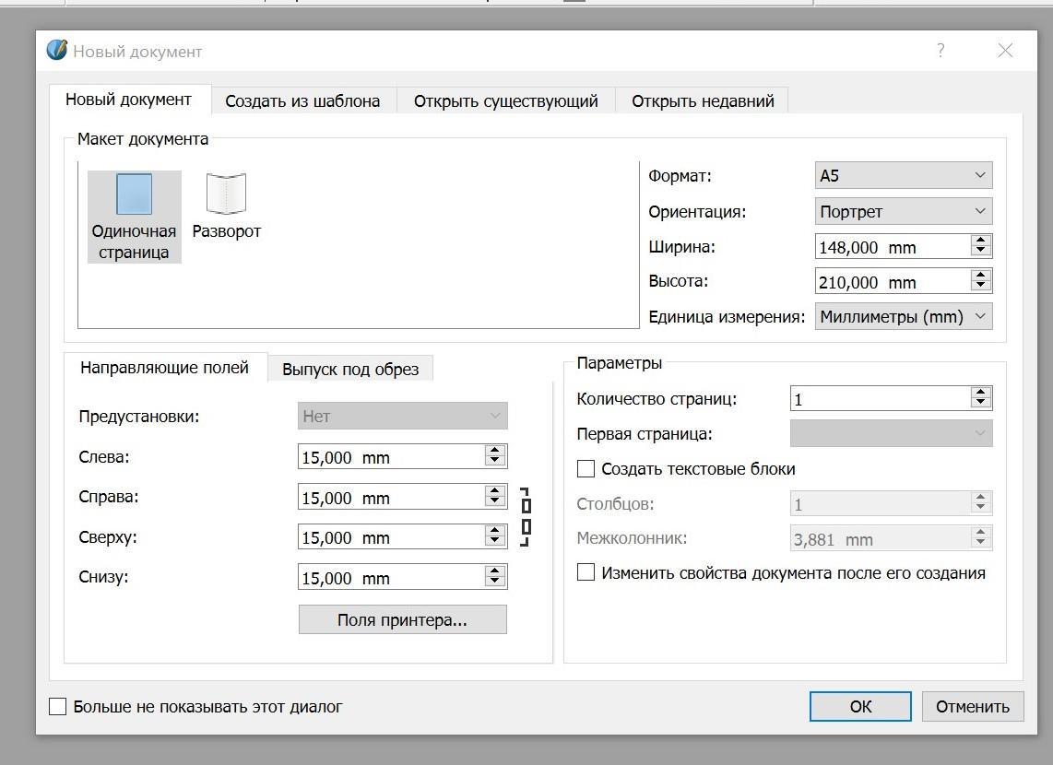
Task: Switch to Открыть недавний tab
Action: (x=703, y=101)
